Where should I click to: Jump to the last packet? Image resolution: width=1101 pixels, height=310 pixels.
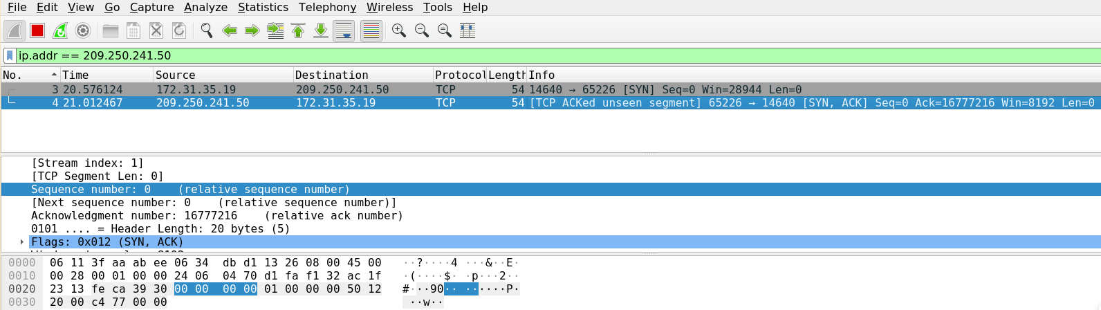click(321, 30)
